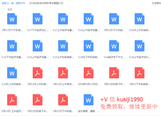The height and width of the screenshot is (116, 161).
Task: Click file name 5.14经济法下午大...
Action: pos(114,57)
